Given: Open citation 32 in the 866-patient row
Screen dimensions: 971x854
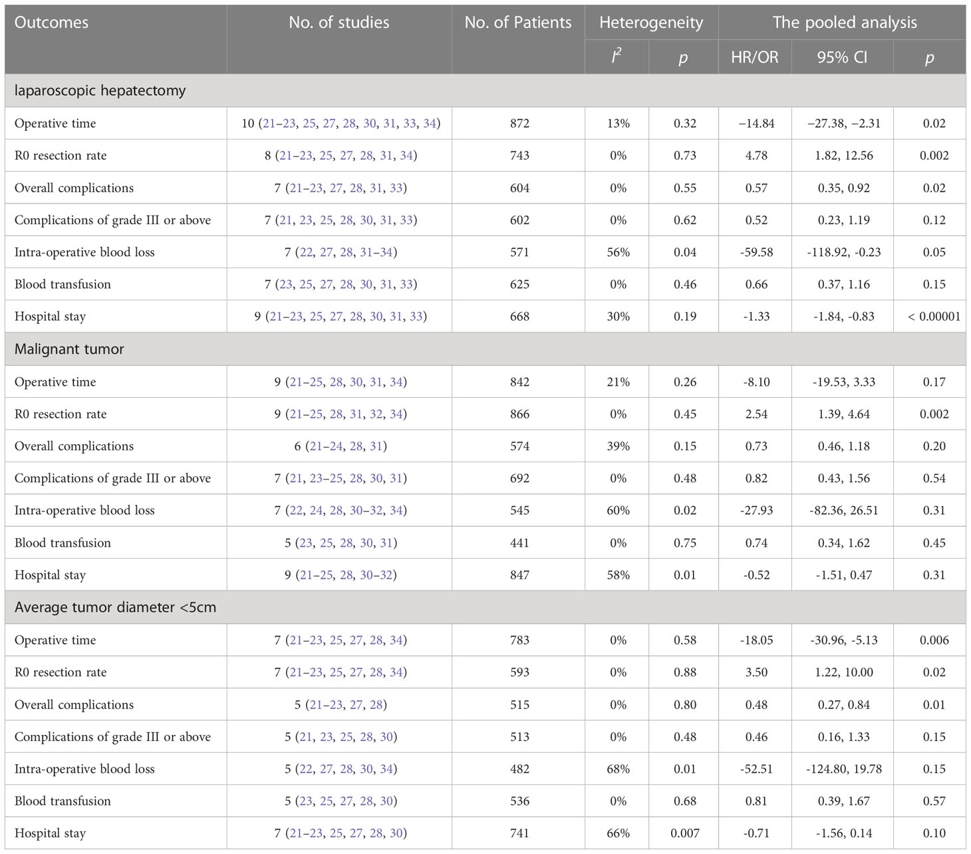Looking at the screenshot, I should [x=376, y=414].
